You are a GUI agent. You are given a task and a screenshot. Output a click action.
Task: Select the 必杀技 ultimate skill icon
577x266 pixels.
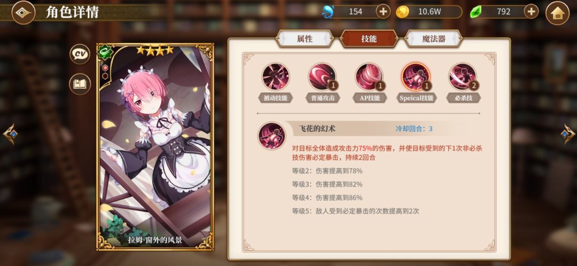pos(463,76)
